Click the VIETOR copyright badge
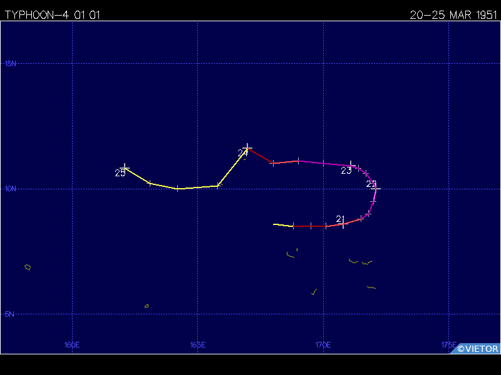The height and width of the screenshot is (375, 501). (476, 349)
